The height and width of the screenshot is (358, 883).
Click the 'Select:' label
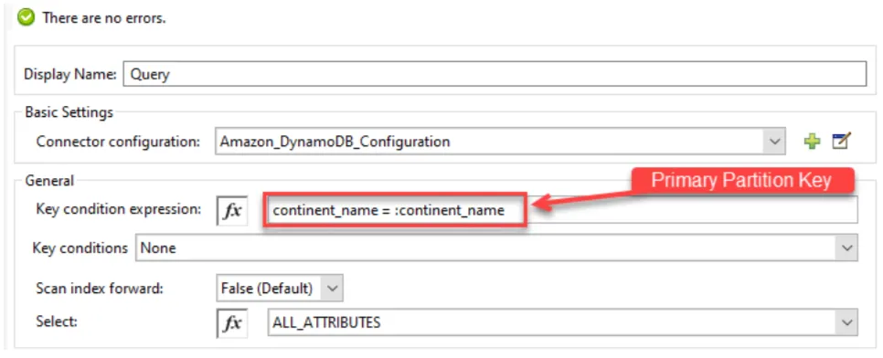(57, 322)
